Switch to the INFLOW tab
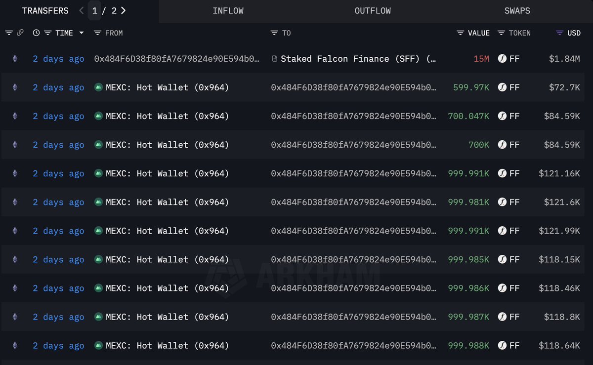Viewport: 593px width, 365px height. [228, 11]
